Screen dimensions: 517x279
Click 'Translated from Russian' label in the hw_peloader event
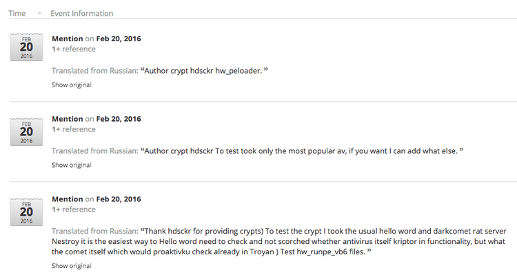pyautogui.click(x=94, y=71)
